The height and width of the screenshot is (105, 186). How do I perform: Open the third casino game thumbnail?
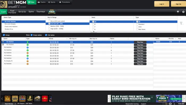(22, 99)
